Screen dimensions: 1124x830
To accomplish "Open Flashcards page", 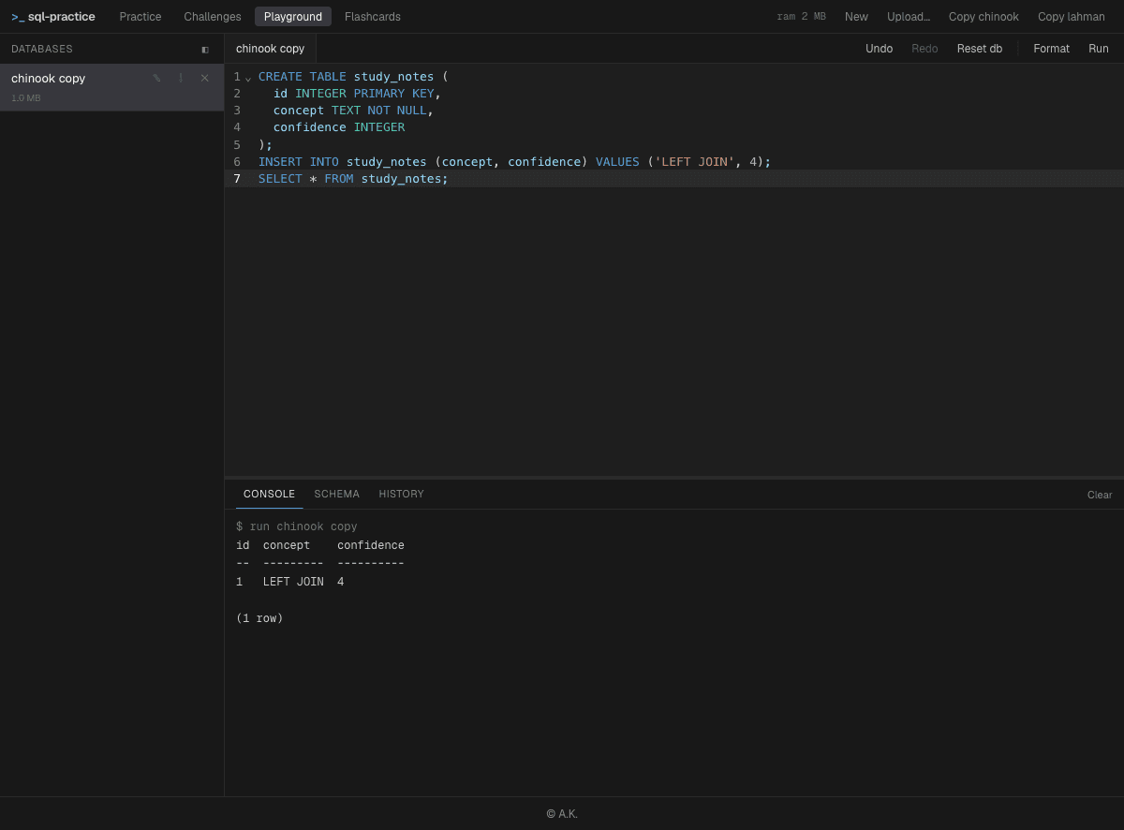I will tap(373, 17).
